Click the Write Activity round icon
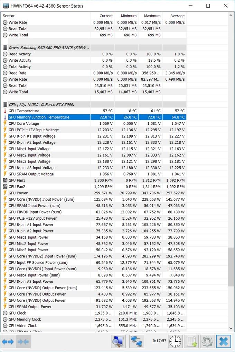The height and width of the screenshot is (352, 235). (5, 60)
